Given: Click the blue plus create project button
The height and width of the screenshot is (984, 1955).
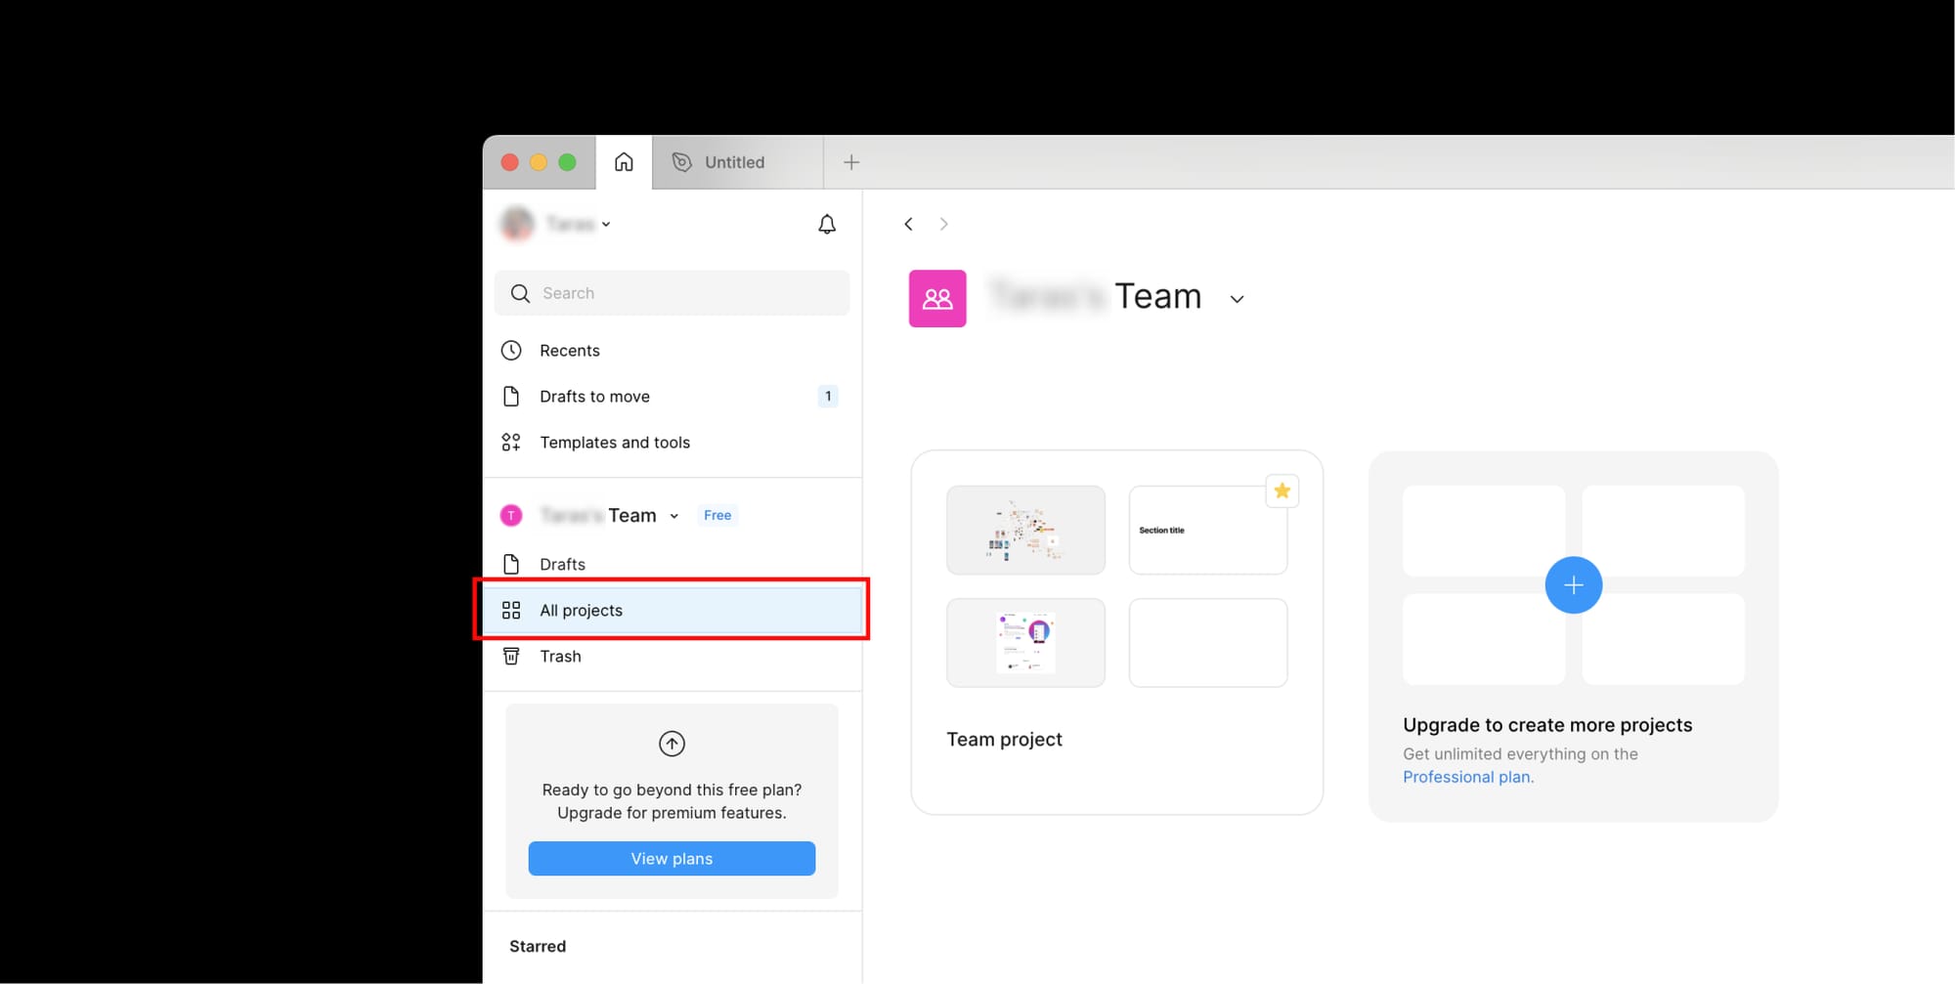Looking at the screenshot, I should (1573, 585).
